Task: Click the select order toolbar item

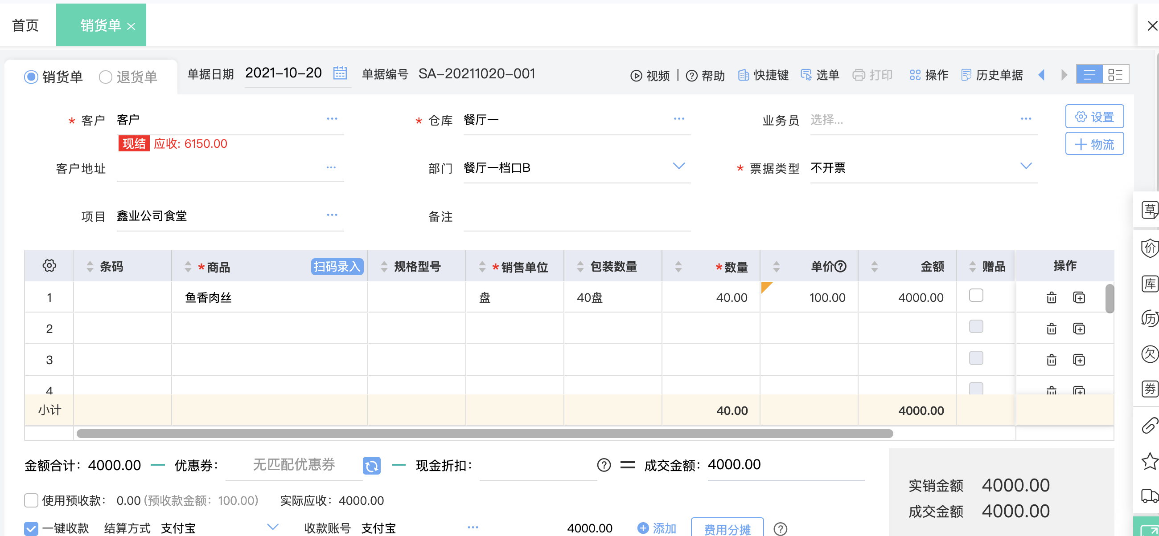Action: (x=820, y=75)
